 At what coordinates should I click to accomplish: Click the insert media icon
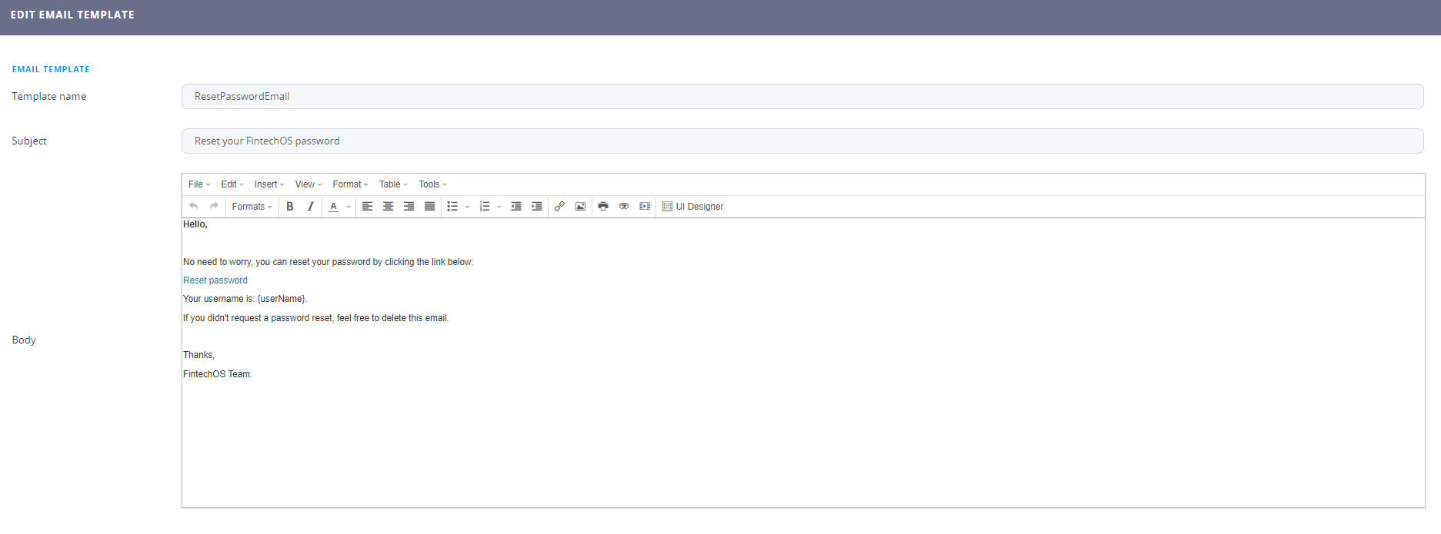coord(645,206)
